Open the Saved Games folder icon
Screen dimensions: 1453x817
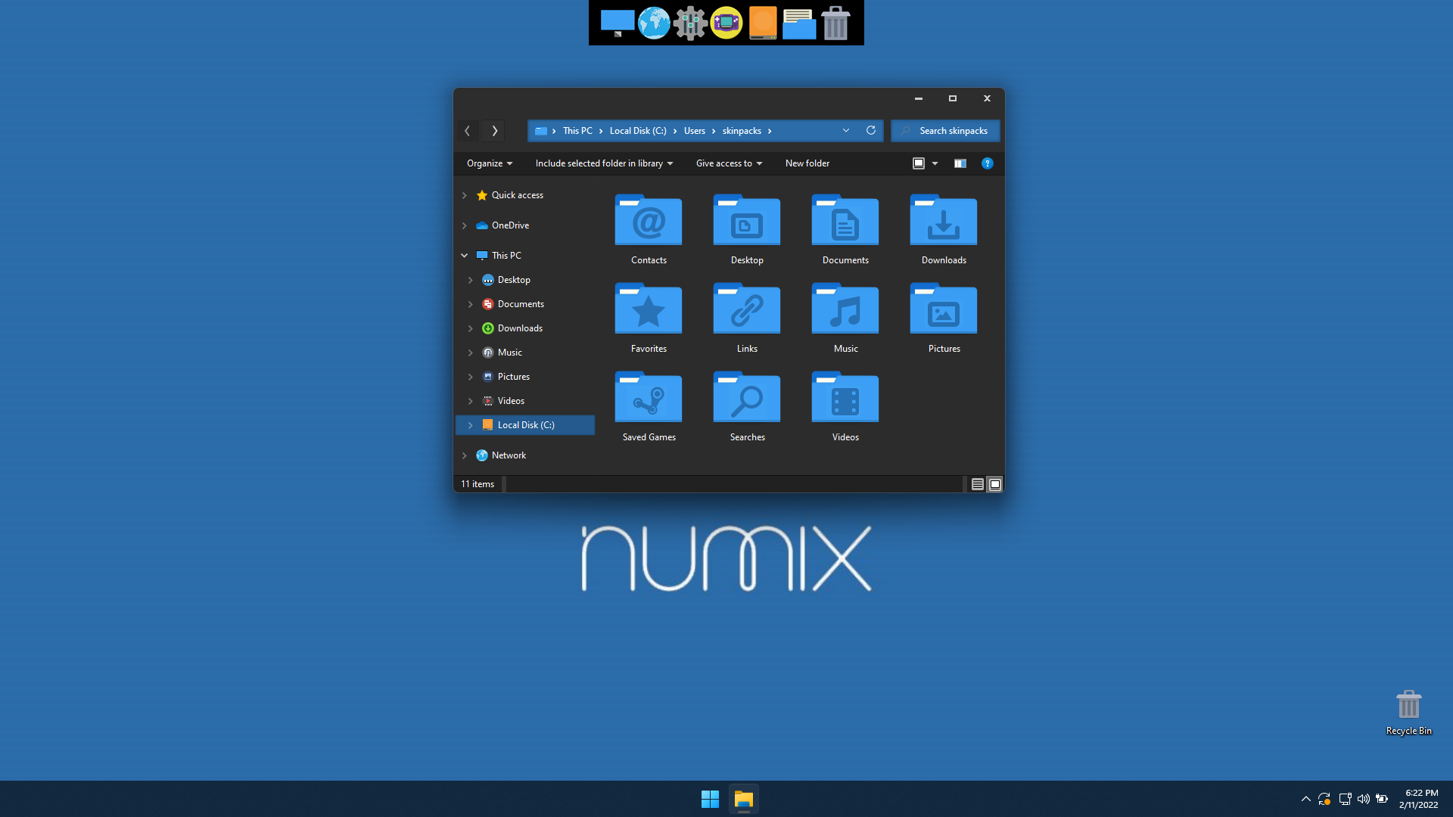[649, 398]
